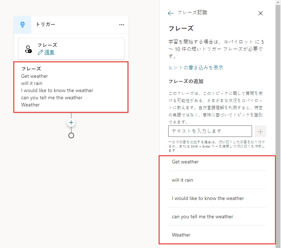Image resolution: width=281 pixels, height=248 pixels.
Task: Click 'will it rain' in the trigger node
Action: click(32, 83)
